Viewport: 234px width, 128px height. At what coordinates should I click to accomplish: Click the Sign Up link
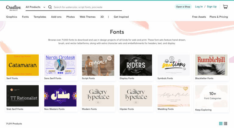pyautogui.click(x=212, y=7)
